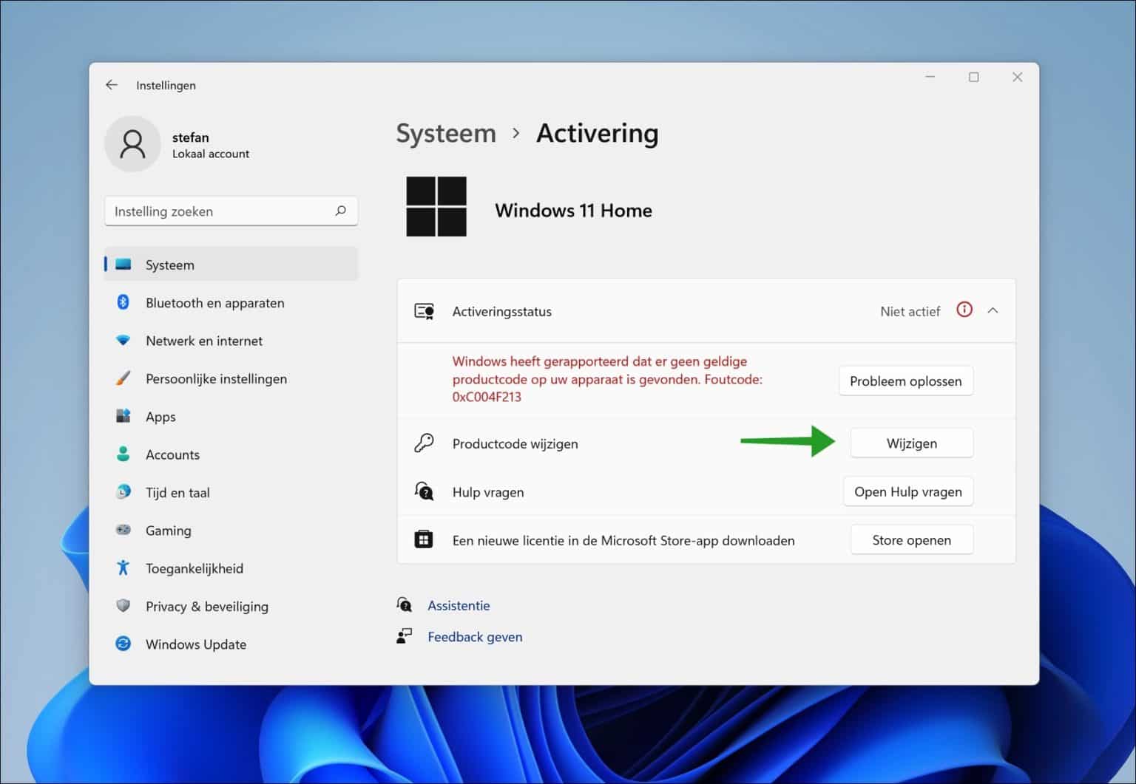1136x784 pixels.
Task: Click the Persoonlijke instellingen brush icon
Action: [x=124, y=378]
